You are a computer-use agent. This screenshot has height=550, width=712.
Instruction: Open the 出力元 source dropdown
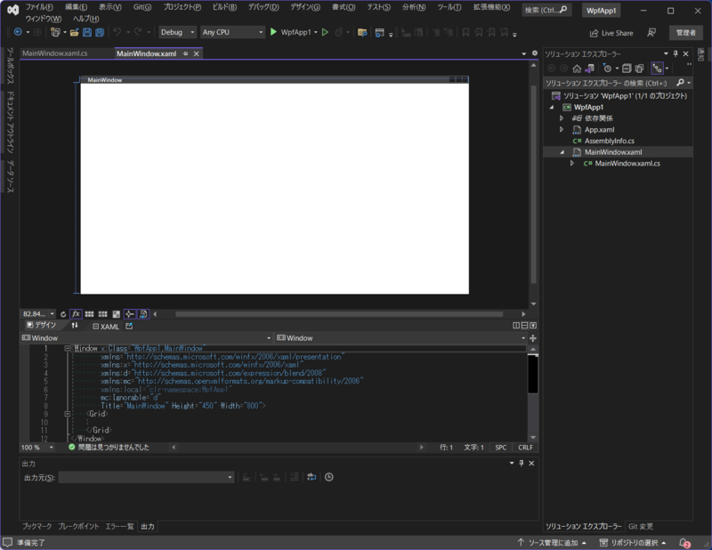146,477
